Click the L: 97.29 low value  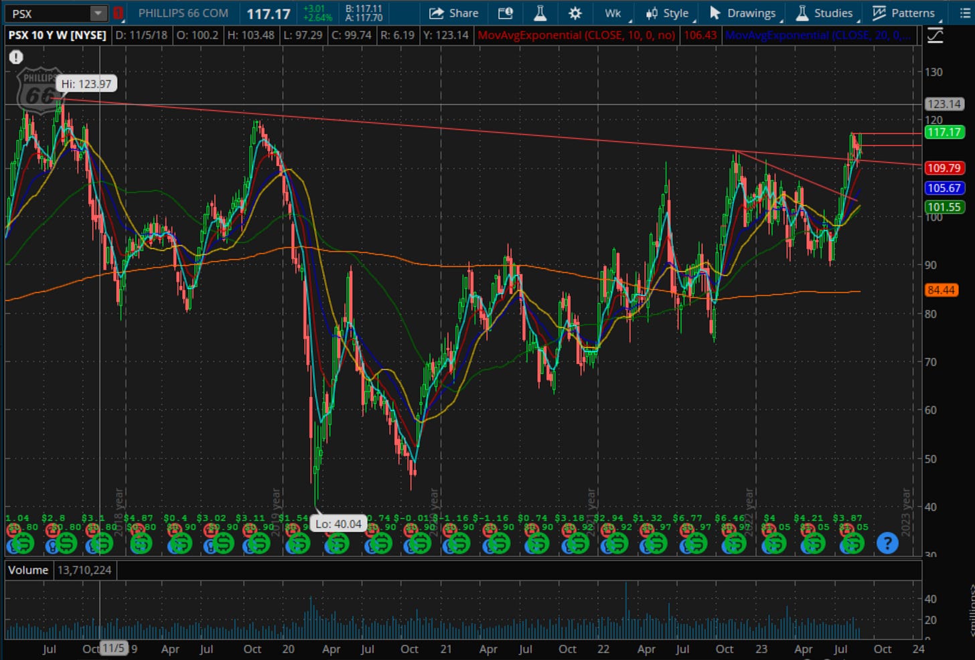tap(303, 35)
